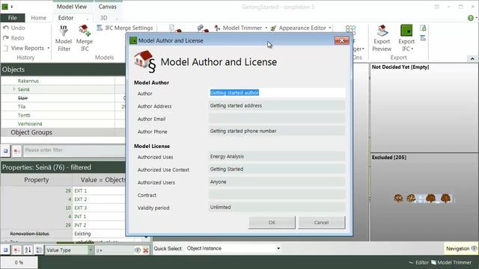Switch to the Home ribbon tab

38,18
